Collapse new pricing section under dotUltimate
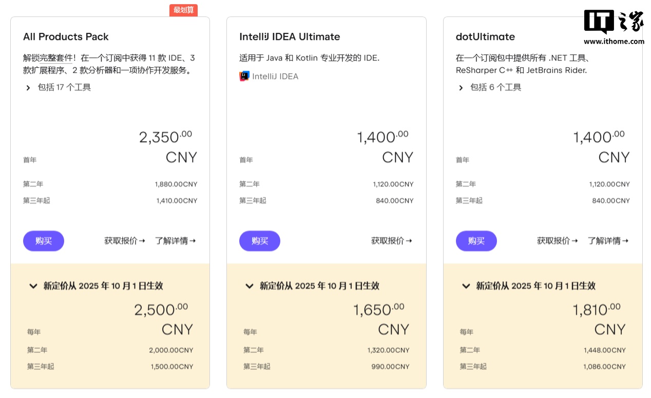The image size is (651, 398). click(x=466, y=286)
